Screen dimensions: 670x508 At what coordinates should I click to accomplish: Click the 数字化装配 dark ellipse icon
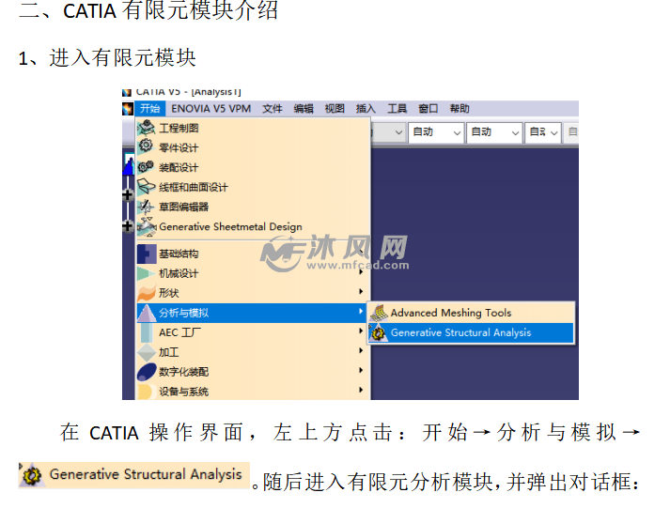tap(147, 372)
